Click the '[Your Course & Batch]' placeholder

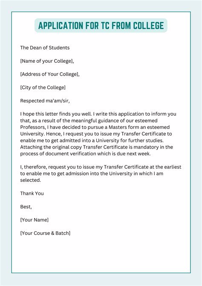(x=45, y=233)
